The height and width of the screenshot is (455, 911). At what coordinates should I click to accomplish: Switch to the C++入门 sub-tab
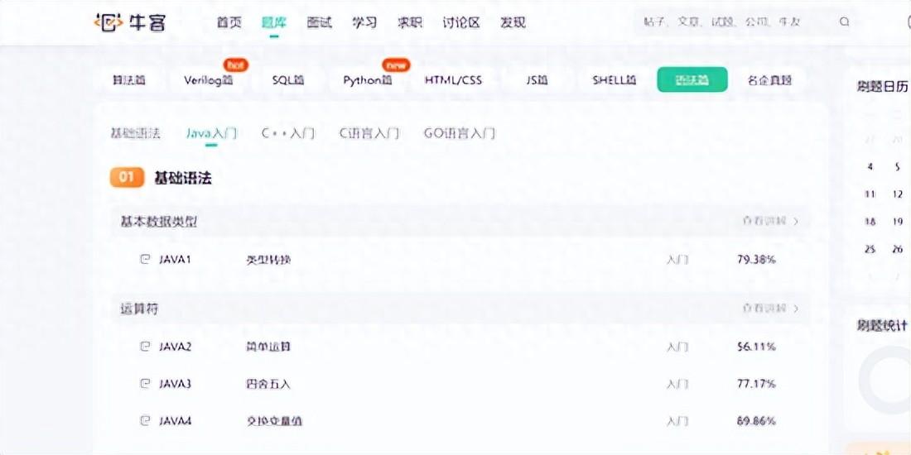[288, 133]
